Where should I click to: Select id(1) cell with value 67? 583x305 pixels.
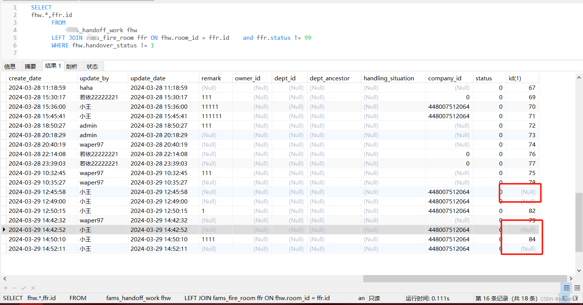click(x=522, y=88)
